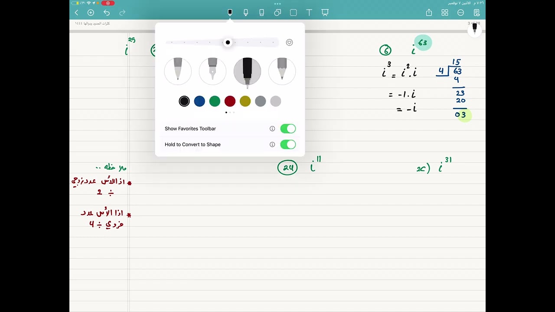555x312 pixels.
Task: Open the share menu
Action: pyautogui.click(x=429, y=13)
